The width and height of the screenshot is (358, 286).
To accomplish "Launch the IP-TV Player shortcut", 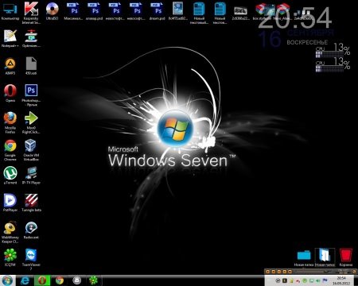I will pyautogui.click(x=31, y=176).
